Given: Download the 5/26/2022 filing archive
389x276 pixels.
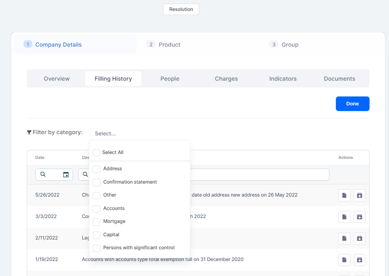Looking at the screenshot, I should 359,195.
